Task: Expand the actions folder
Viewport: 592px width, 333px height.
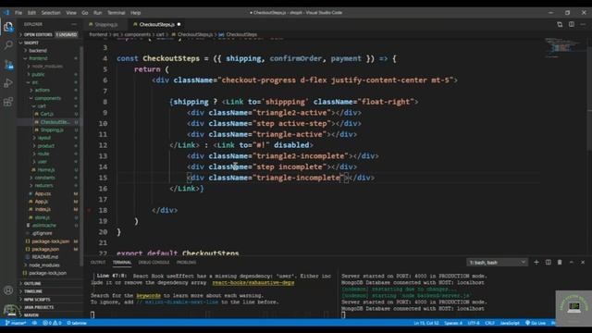Action: pyautogui.click(x=42, y=91)
